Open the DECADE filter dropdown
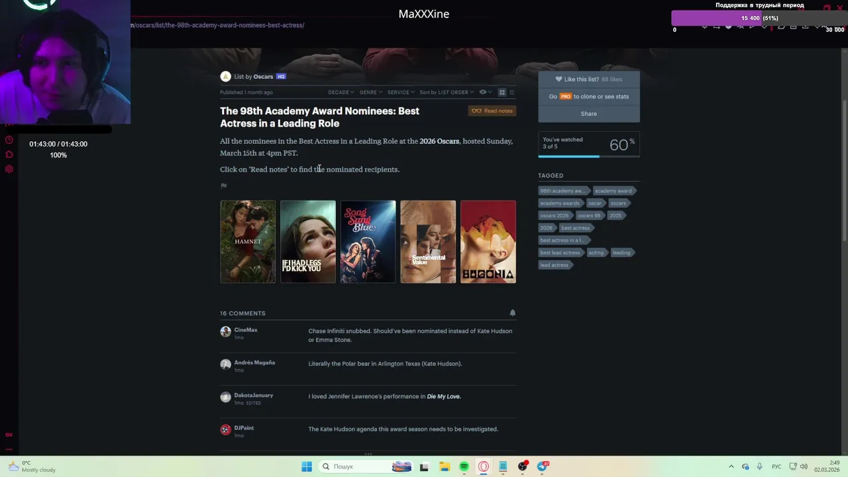This screenshot has width=848, height=477. [341, 92]
